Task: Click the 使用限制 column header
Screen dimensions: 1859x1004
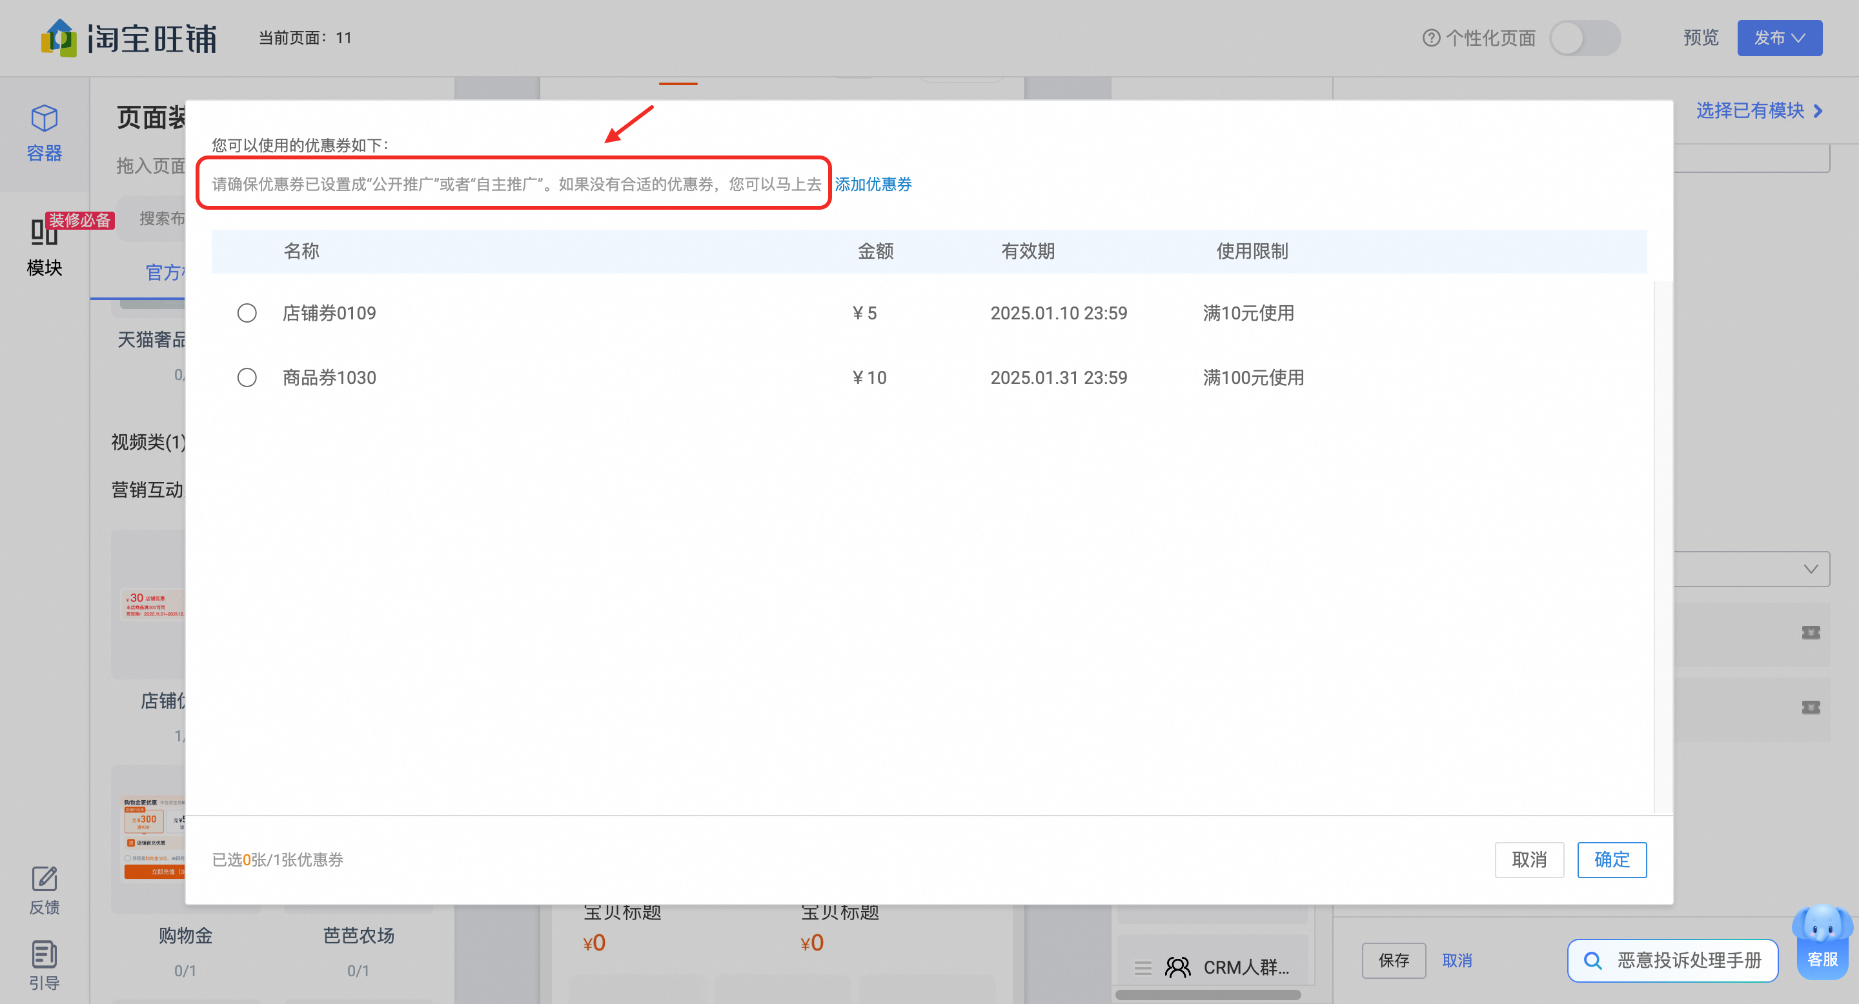Action: pyautogui.click(x=1252, y=251)
